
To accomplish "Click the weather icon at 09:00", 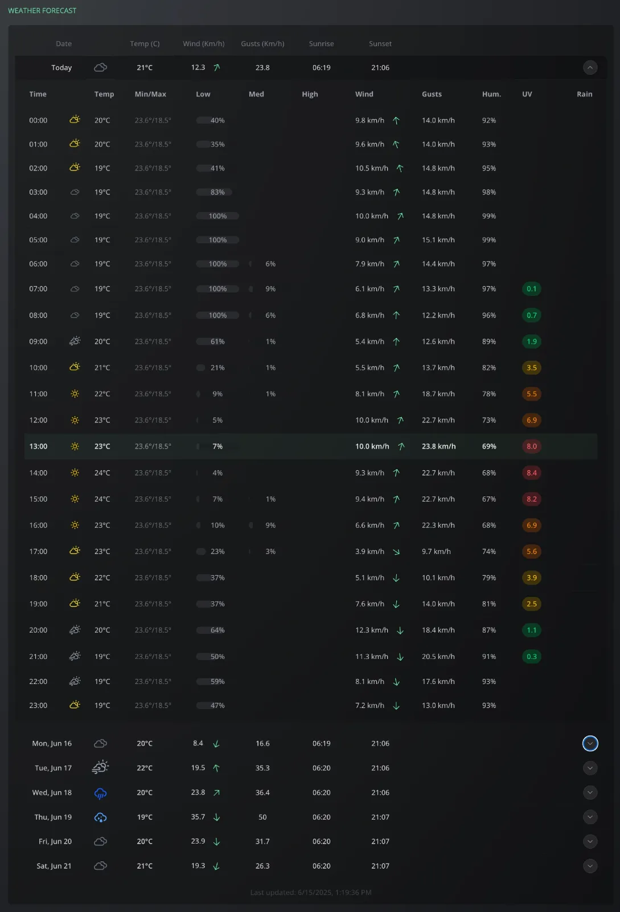I will 75,341.
